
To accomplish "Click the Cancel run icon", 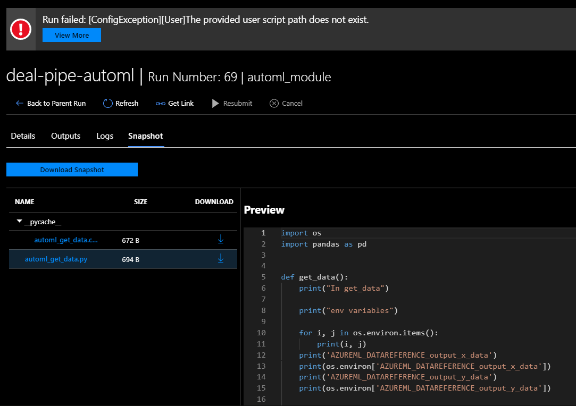I will (274, 103).
